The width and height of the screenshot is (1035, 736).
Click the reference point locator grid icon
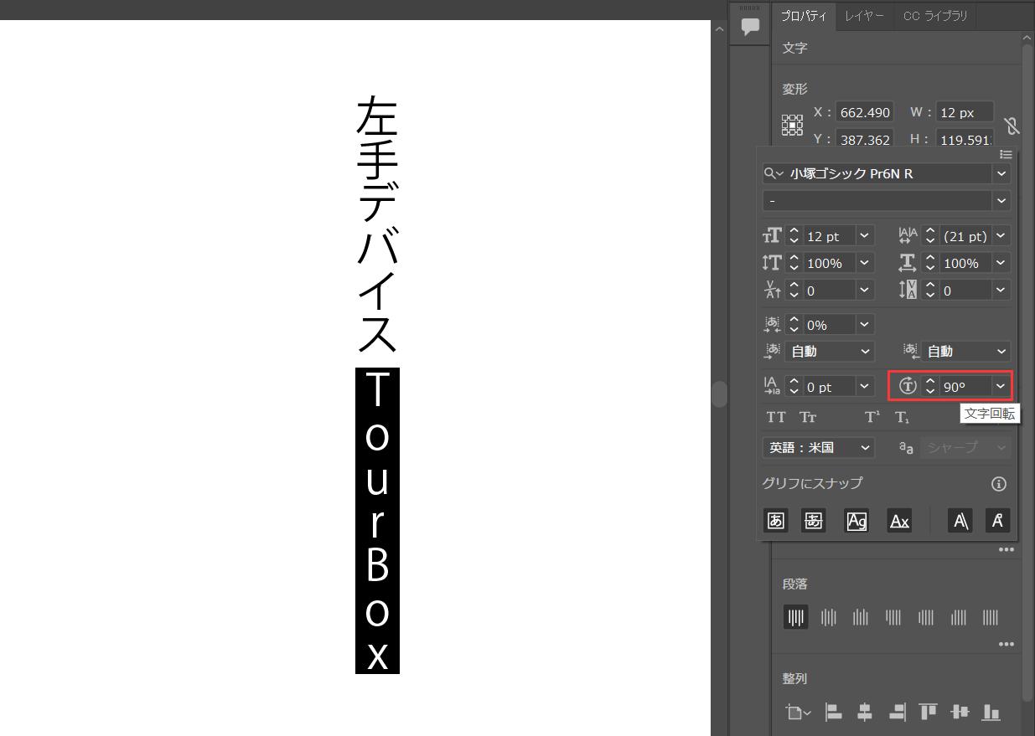pyautogui.click(x=792, y=124)
